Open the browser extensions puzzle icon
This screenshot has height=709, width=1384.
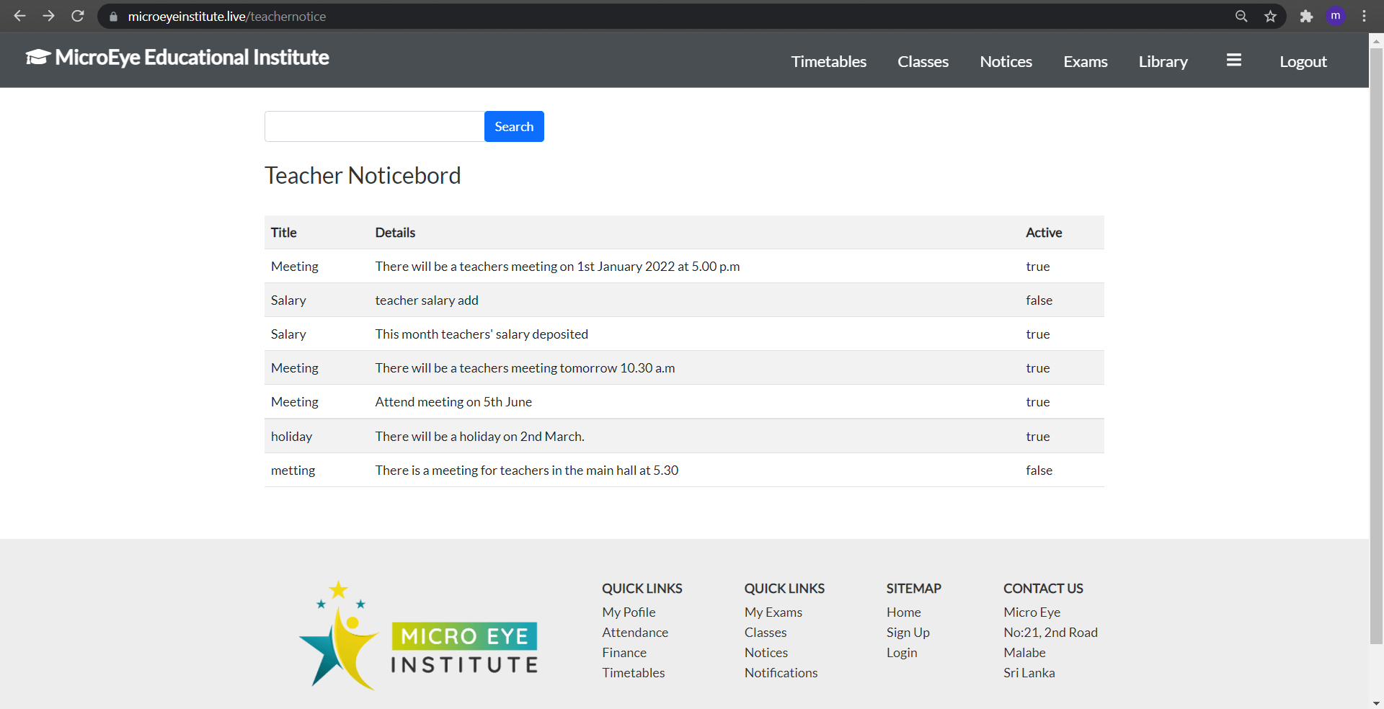pos(1306,16)
